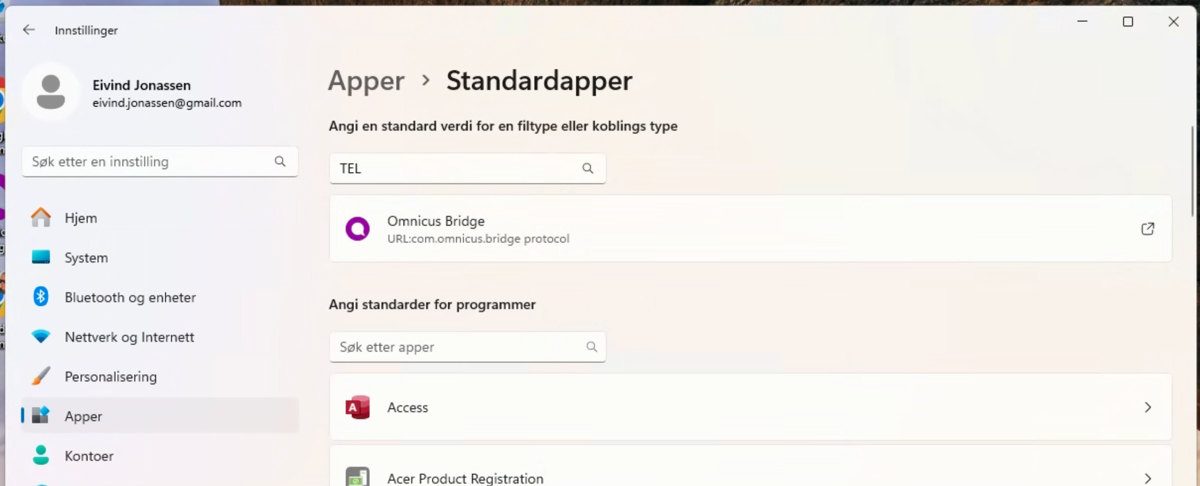
Task: Click magnifier in 'Søk etter apper' box
Action: click(x=591, y=347)
